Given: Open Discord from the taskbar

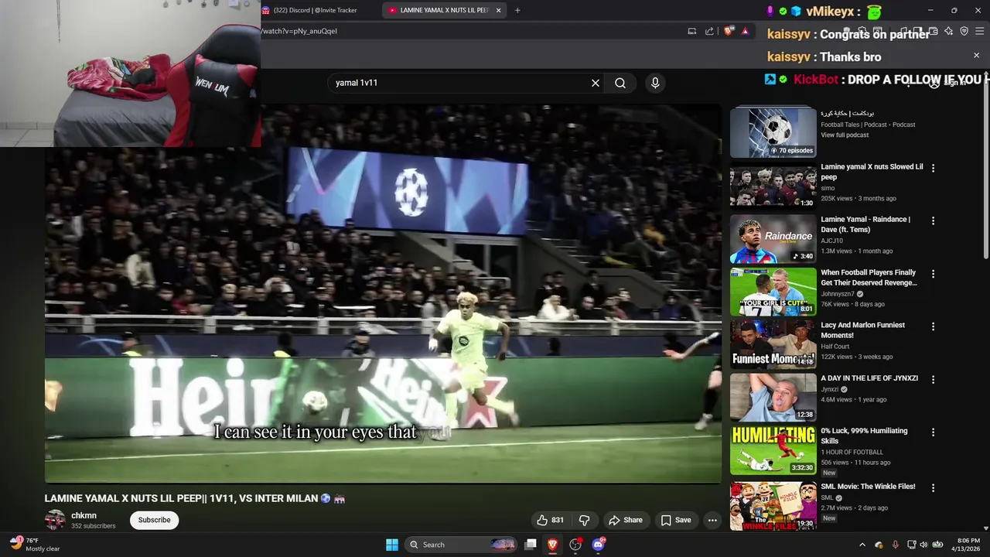Looking at the screenshot, I should point(598,545).
